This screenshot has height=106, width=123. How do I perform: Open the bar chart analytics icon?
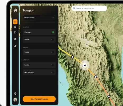[x=15, y=46]
